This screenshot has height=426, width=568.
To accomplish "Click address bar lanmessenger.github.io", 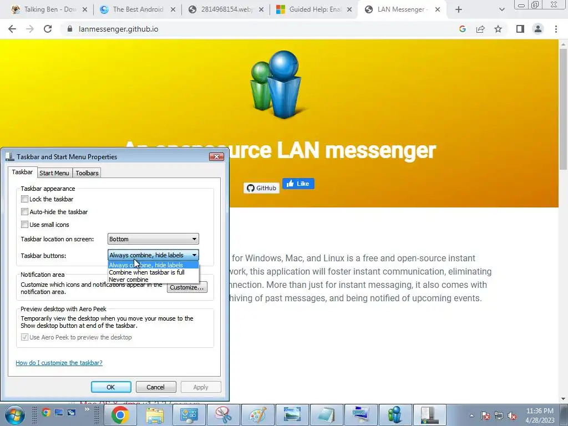I will [119, 29].
